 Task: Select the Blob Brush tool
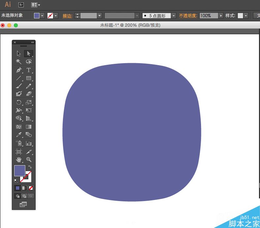coord(19,94)
